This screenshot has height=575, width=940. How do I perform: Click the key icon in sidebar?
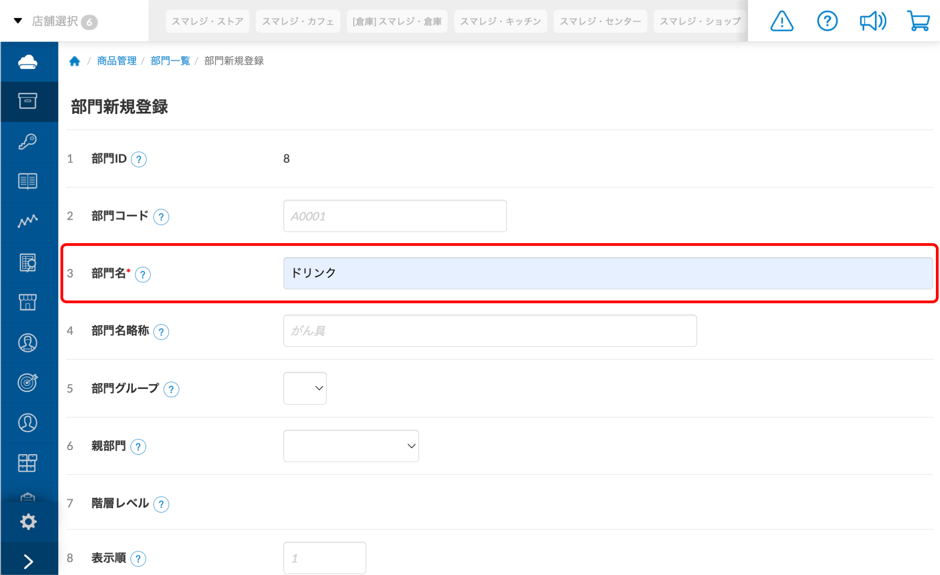[29, 141]
